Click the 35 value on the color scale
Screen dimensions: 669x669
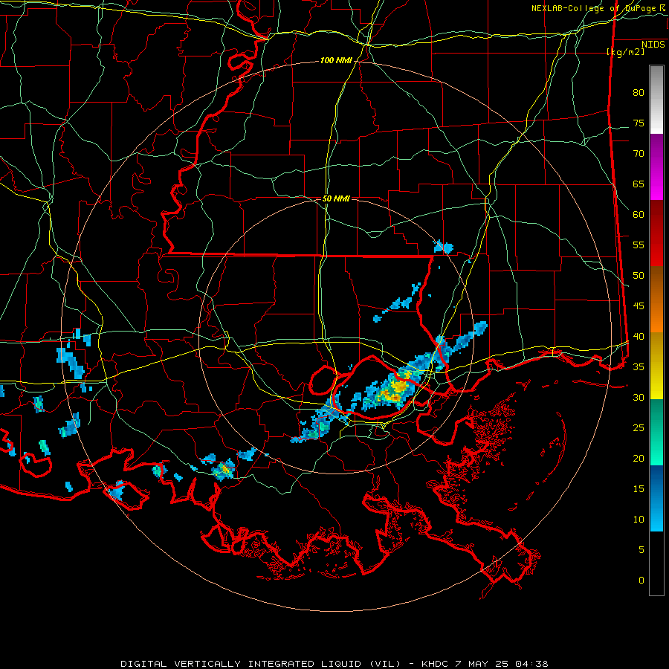639,367
